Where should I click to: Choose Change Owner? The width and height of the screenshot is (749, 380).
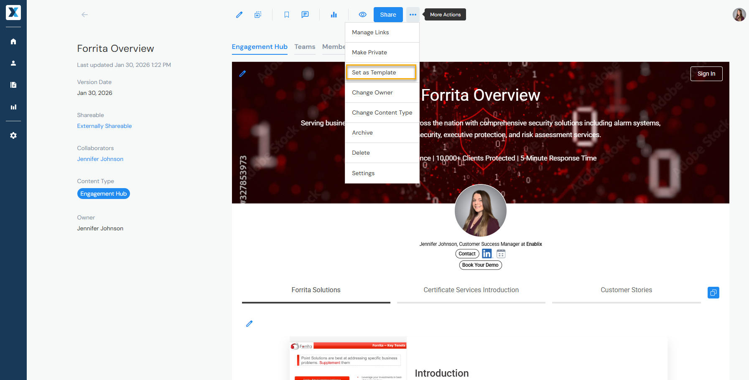(382, 92)
